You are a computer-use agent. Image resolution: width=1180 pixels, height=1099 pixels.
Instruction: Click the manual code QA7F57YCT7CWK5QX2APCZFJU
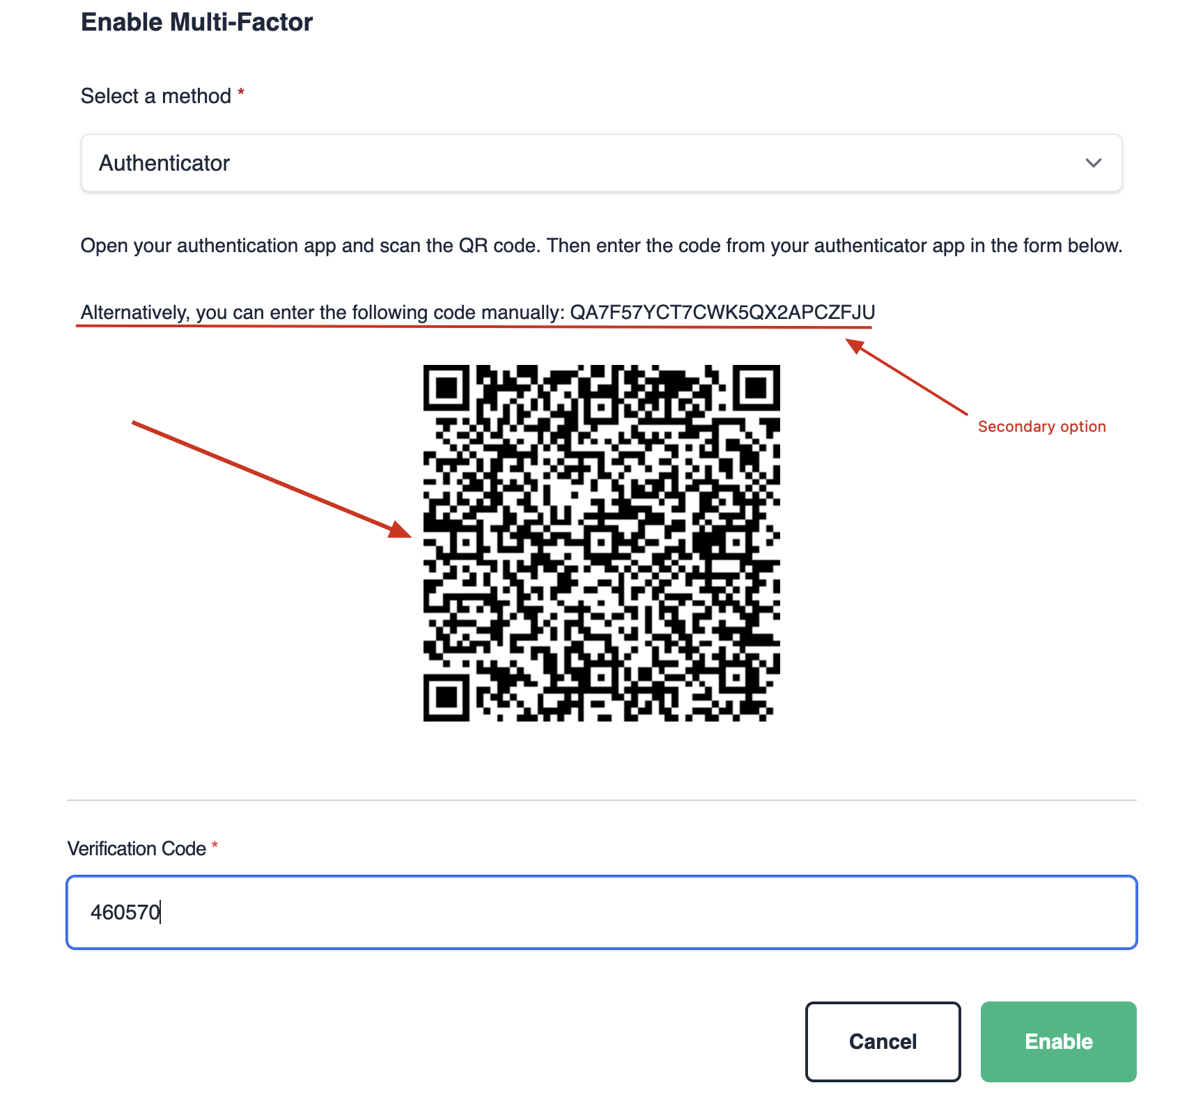tap(722, 312)
